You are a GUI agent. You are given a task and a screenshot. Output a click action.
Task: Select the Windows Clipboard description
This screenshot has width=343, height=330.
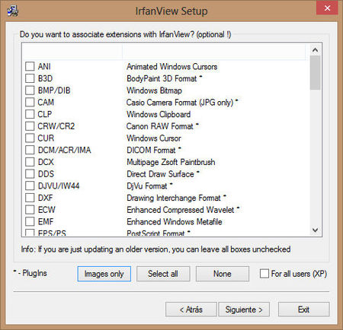159,114
